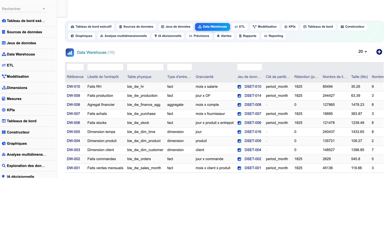Viewport: 392px width, 242px height.
Task: Open Dimensions in the sidebar
Action: coord(28,88)
